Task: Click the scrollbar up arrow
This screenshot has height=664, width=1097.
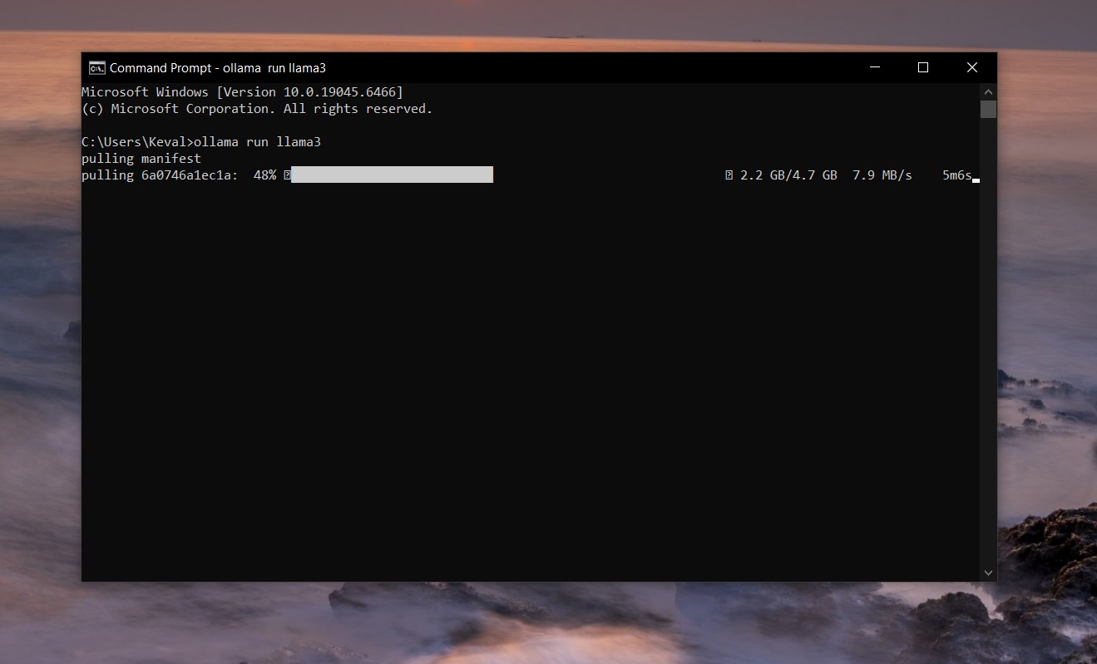Action: 987,91
